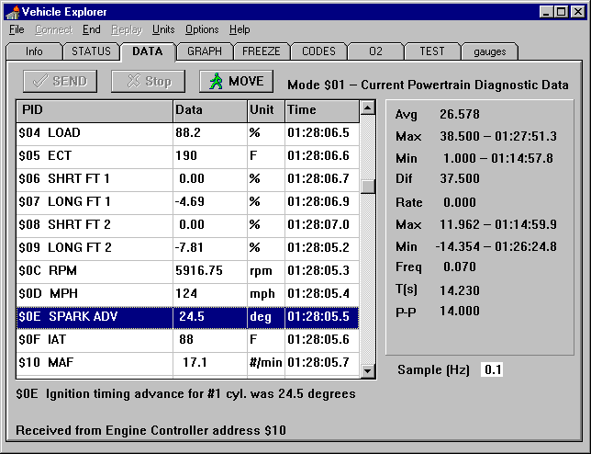The width and height of the screenshot is (591, 454).
Task: Open the FREEZE tab
Action: coord(261,51)
